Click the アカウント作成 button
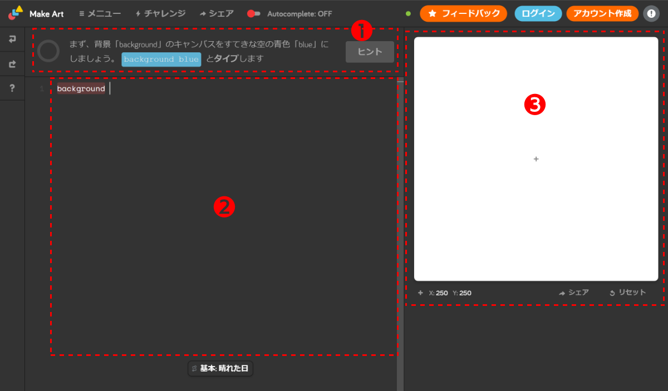This screenshot has height=391, width=668. click(602, 13)
